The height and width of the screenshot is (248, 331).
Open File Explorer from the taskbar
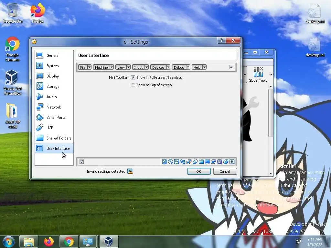click(29, 242)
